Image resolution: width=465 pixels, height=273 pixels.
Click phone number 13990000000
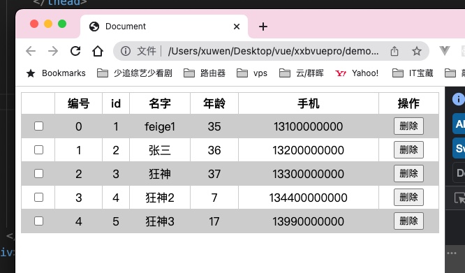click(x=309, y=221)
